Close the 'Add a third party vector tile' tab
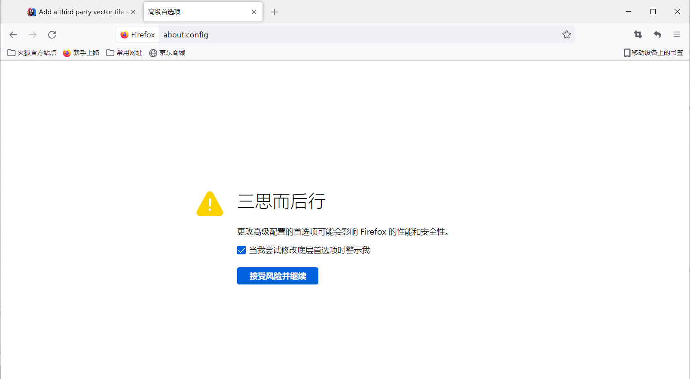 (x=133, y=12)
